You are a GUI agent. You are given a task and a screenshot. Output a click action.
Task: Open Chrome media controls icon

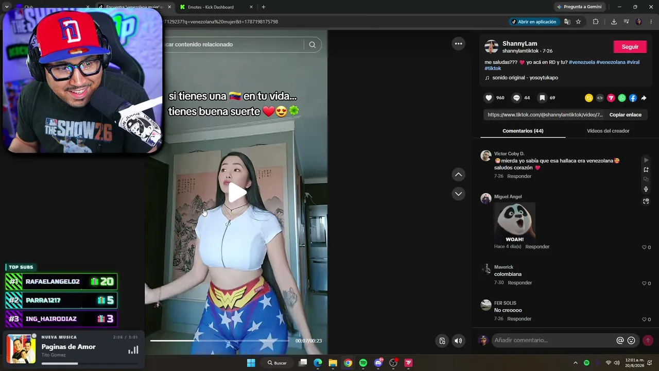[626, 22]
